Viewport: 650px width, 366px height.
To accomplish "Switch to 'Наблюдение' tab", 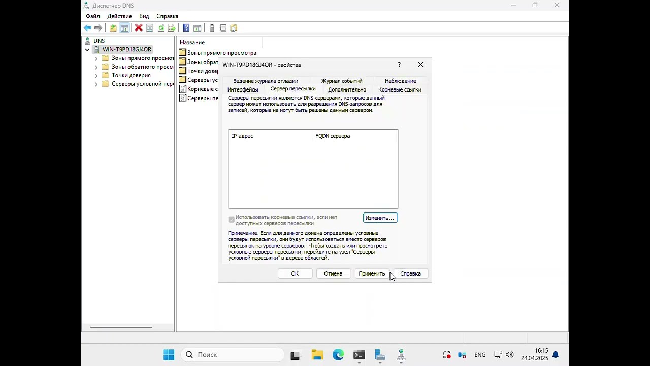I will (x=400, y=81).
